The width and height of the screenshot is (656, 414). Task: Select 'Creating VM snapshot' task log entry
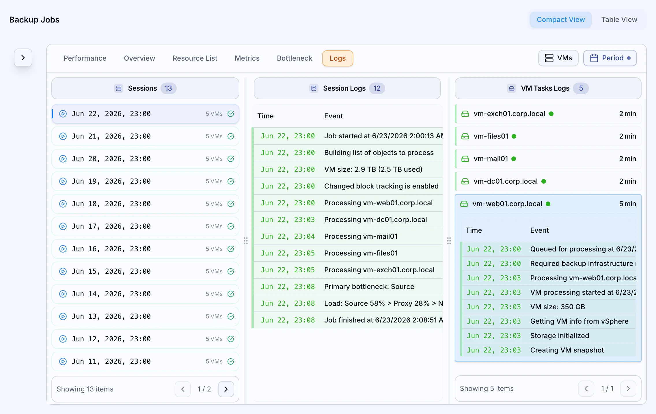click(x=548, y=350)
